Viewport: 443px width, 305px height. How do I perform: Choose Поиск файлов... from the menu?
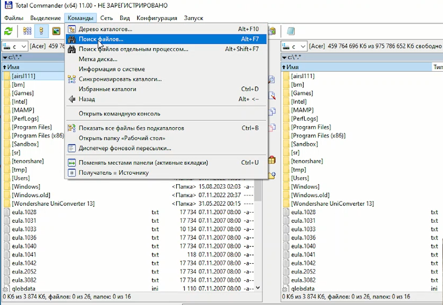pos(166,39)
